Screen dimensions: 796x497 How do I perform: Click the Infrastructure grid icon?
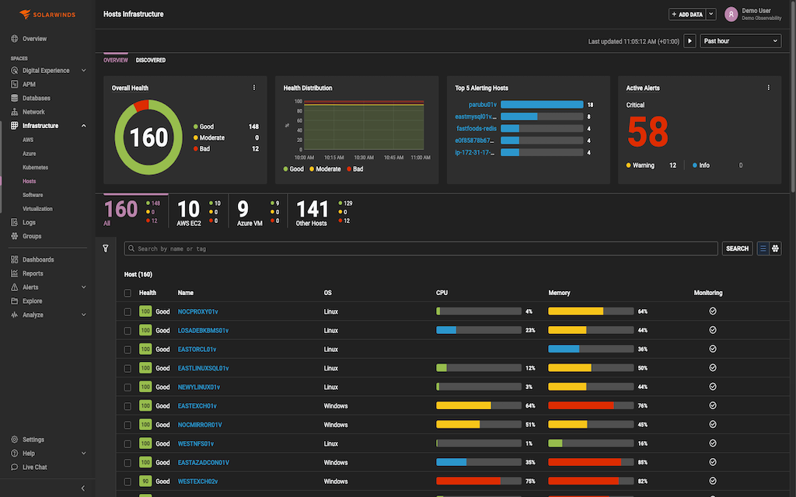(x=14, y=125)
